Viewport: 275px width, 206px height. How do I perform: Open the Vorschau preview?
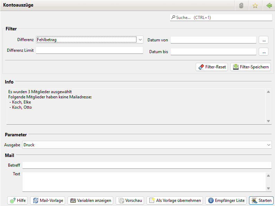(130, 200)
